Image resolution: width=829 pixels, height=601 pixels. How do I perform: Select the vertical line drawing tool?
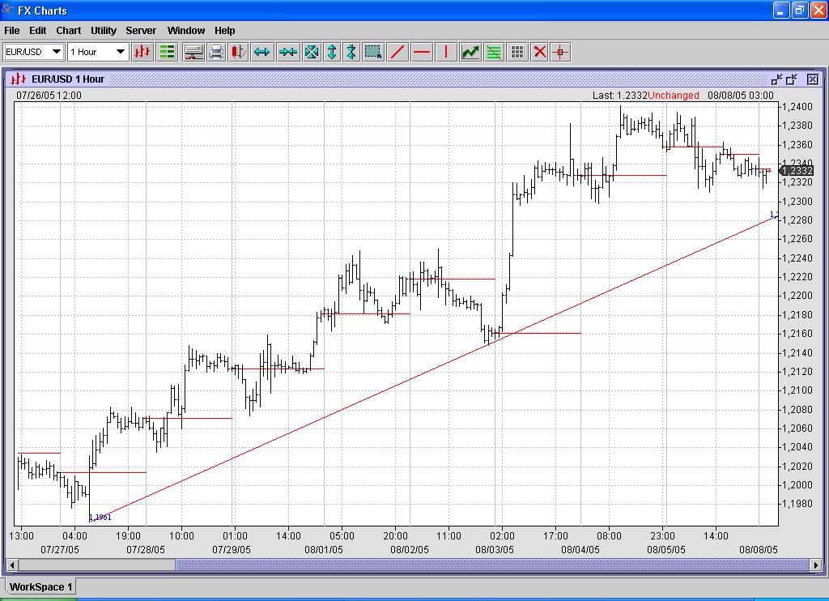pyautogui.click(x=446, y=52)
